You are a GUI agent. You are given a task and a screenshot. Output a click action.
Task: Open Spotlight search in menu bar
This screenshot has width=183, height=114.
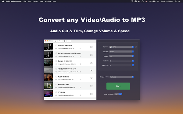tap(176, 1)
